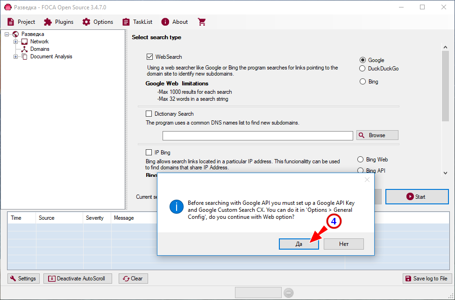Image resolution: width=455 pixels, height=300 pixels.
Task: Open the Project menu
Action: 21,22
